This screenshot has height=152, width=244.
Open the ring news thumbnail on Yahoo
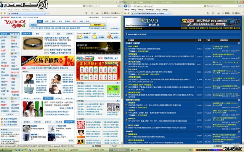33,43
